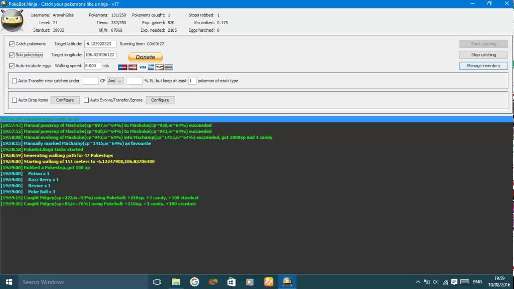
Task: Open the volume control in system tray
Action: click(x=436, y=282)
